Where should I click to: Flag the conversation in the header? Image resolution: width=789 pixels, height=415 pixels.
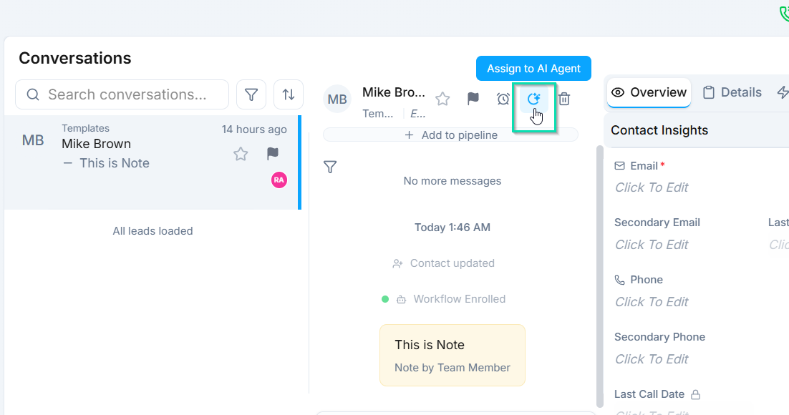point(473,99)
